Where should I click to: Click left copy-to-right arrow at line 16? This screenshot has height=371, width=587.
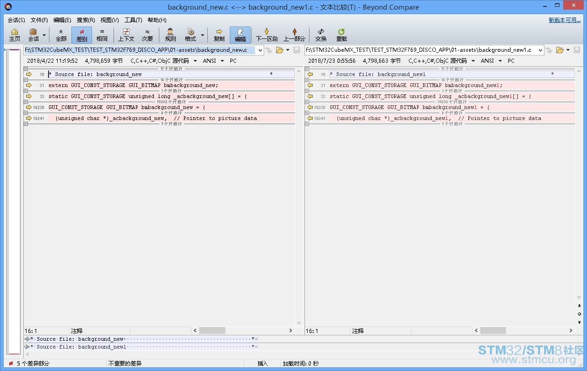coord(29,74)
